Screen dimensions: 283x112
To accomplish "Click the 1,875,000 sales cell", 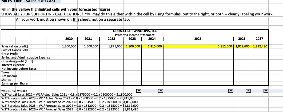I will pos(111,46).
